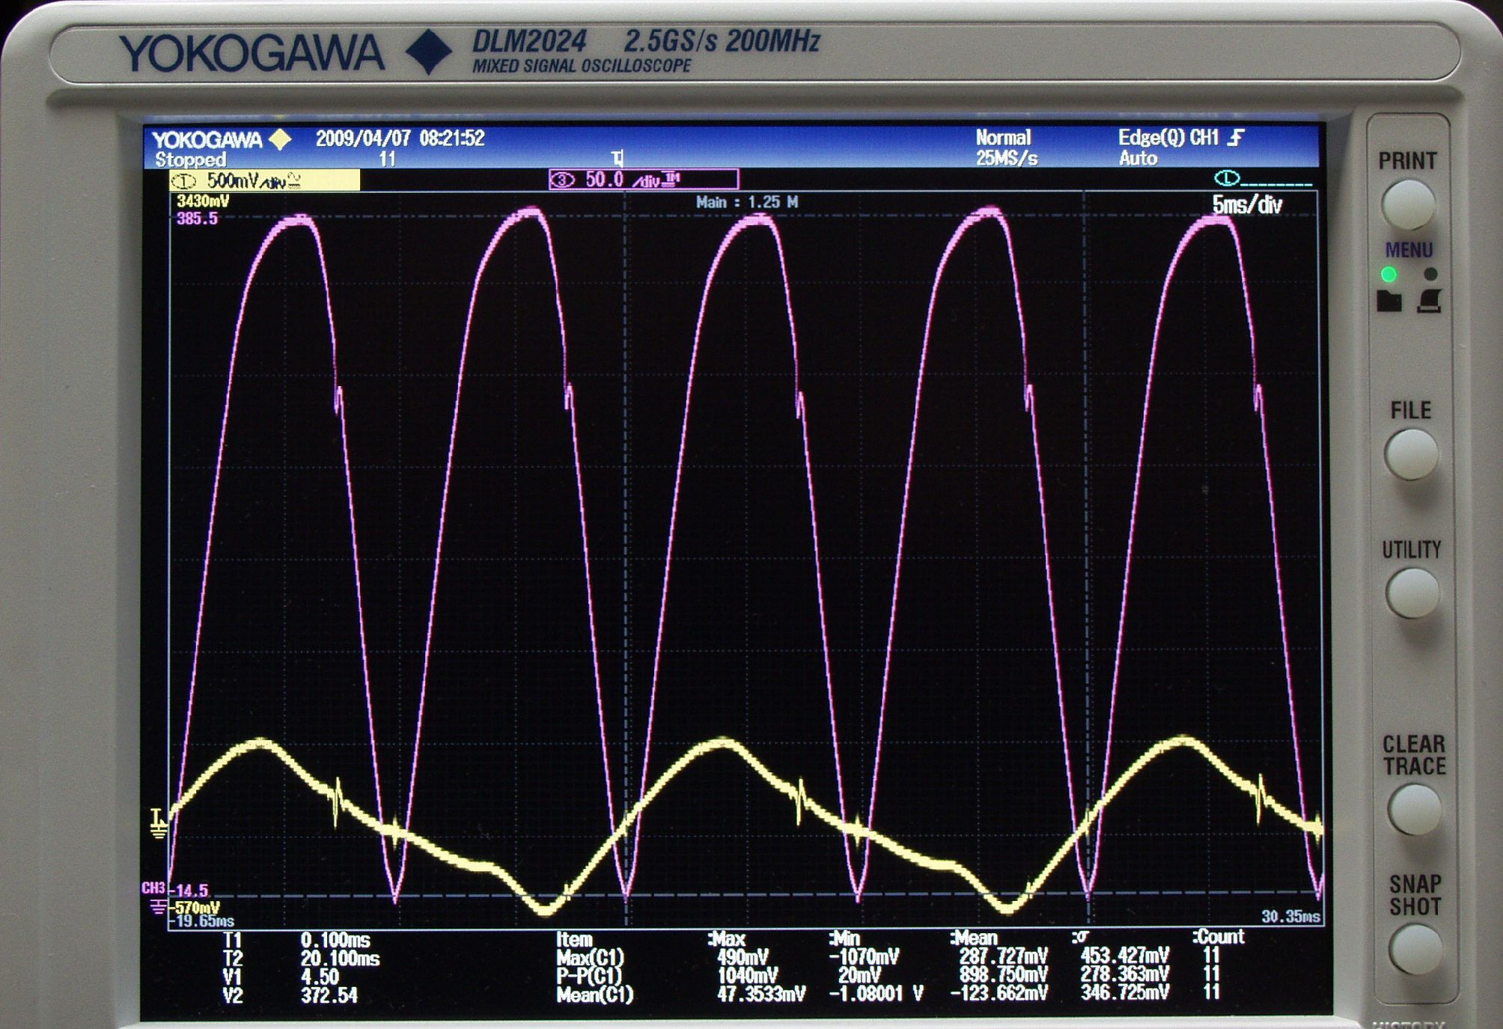Click the Yokogawa diamond logo on screen
This screenshot has width=1503, height=1029.
click(280, 139)
